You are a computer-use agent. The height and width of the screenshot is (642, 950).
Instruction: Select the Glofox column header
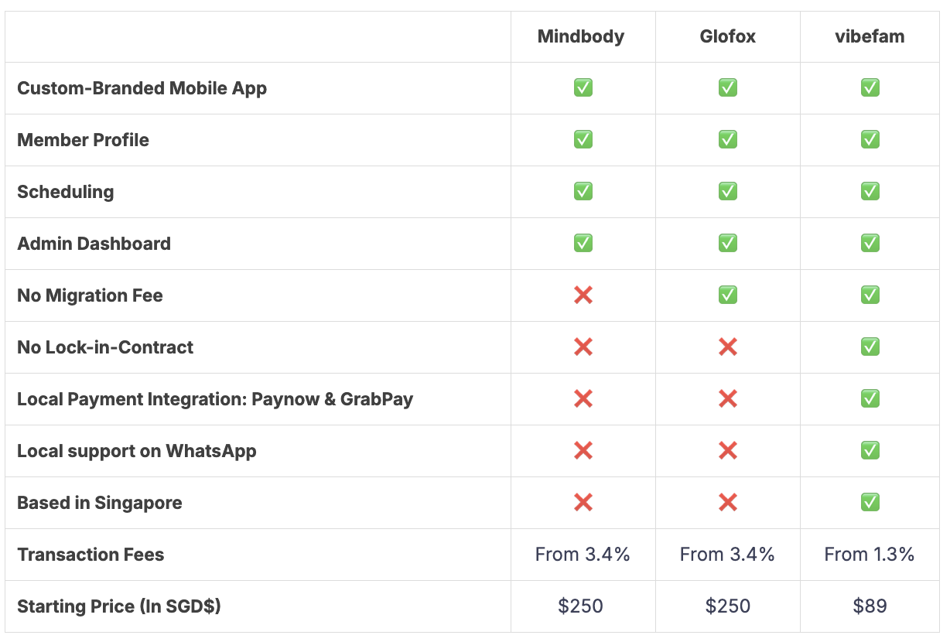click(727, 37)
